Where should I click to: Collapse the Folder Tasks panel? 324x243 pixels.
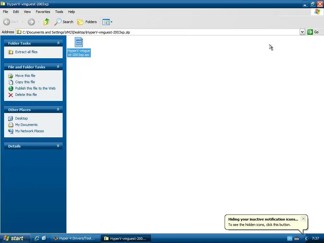[x=58, y=43]
